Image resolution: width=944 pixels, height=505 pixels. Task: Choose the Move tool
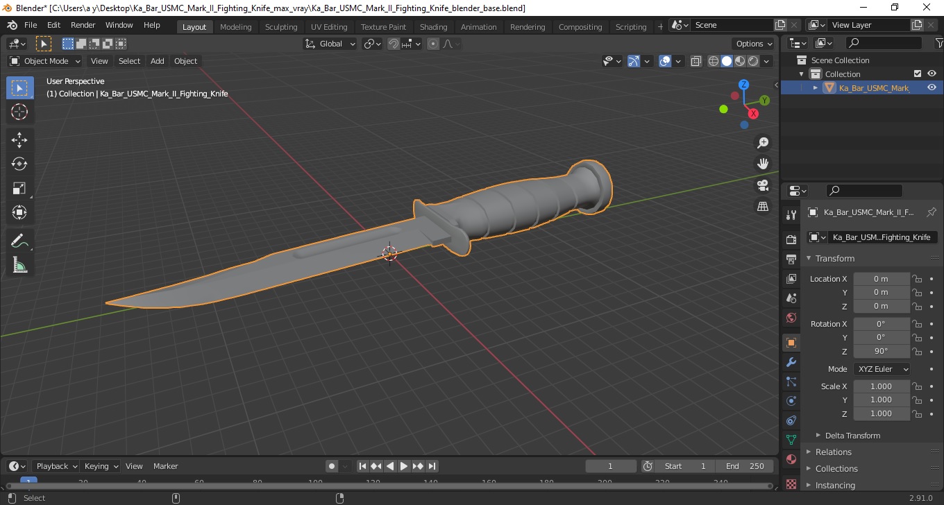pos(19,139)
